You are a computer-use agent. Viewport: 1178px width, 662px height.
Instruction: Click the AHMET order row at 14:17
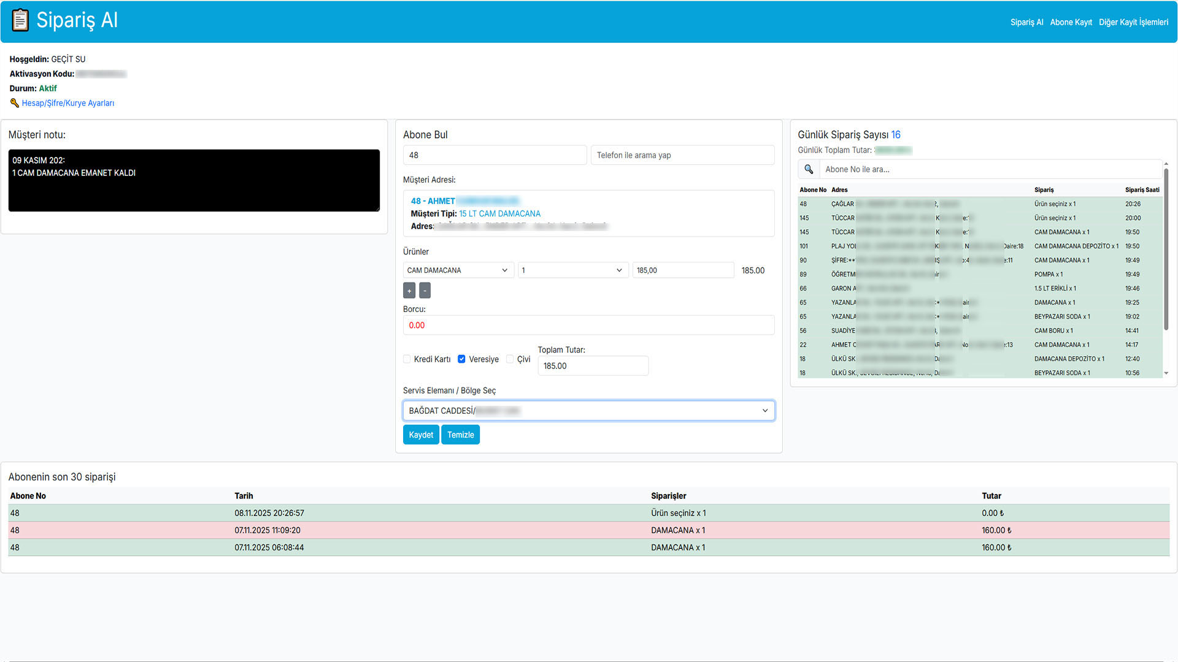click(980, 345)
